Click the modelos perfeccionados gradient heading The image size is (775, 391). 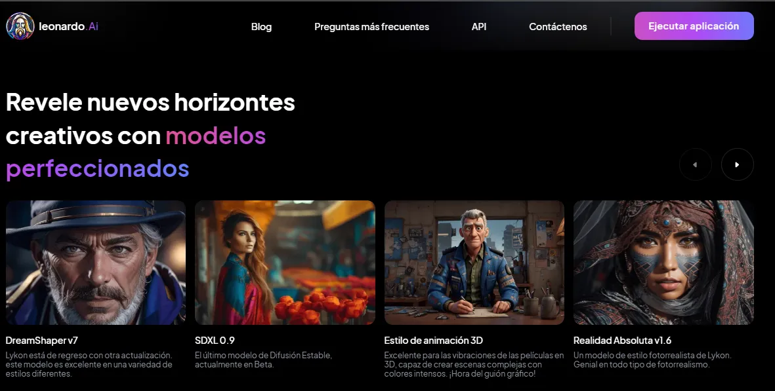point(136,152)
